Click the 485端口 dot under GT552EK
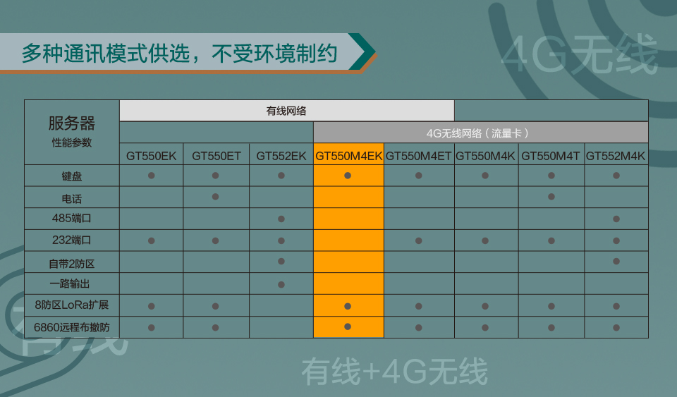Viewport: 677px width, 397px height. [x=281, y=219]
